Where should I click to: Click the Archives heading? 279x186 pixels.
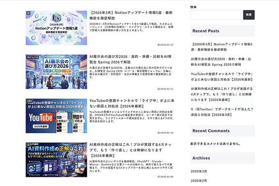201,158
